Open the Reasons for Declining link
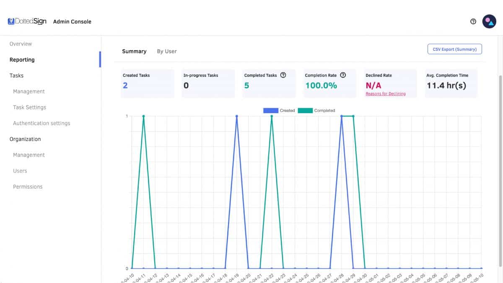This screenshot has height=283, width=503. click(385, 94)
